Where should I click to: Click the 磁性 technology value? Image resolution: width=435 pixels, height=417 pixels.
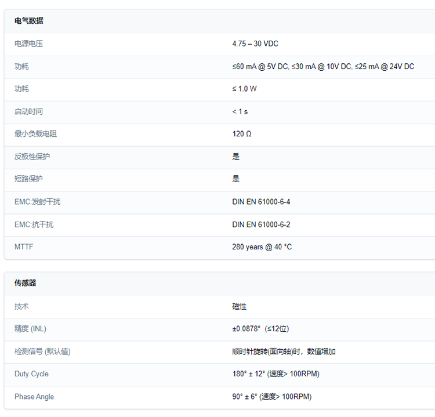(x=240, y=306)
